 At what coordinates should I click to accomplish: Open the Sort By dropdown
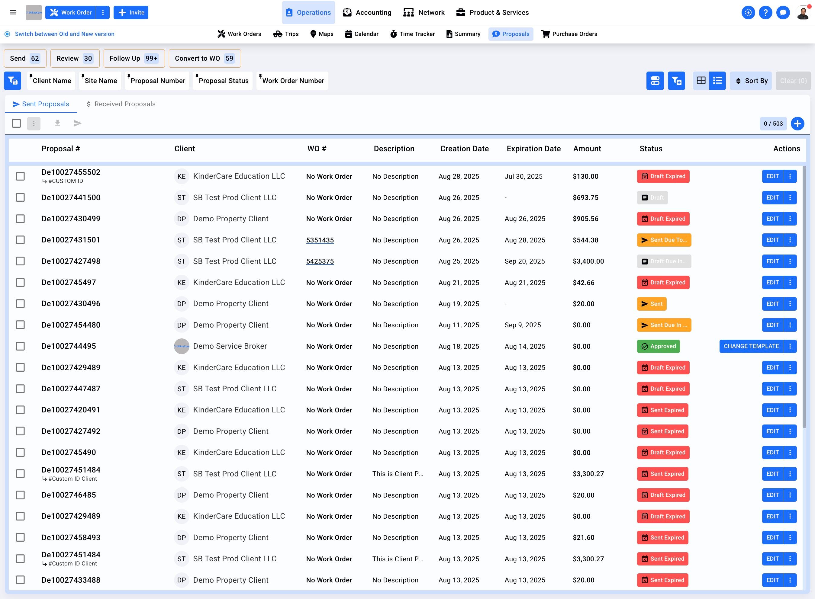click(750, 81)
